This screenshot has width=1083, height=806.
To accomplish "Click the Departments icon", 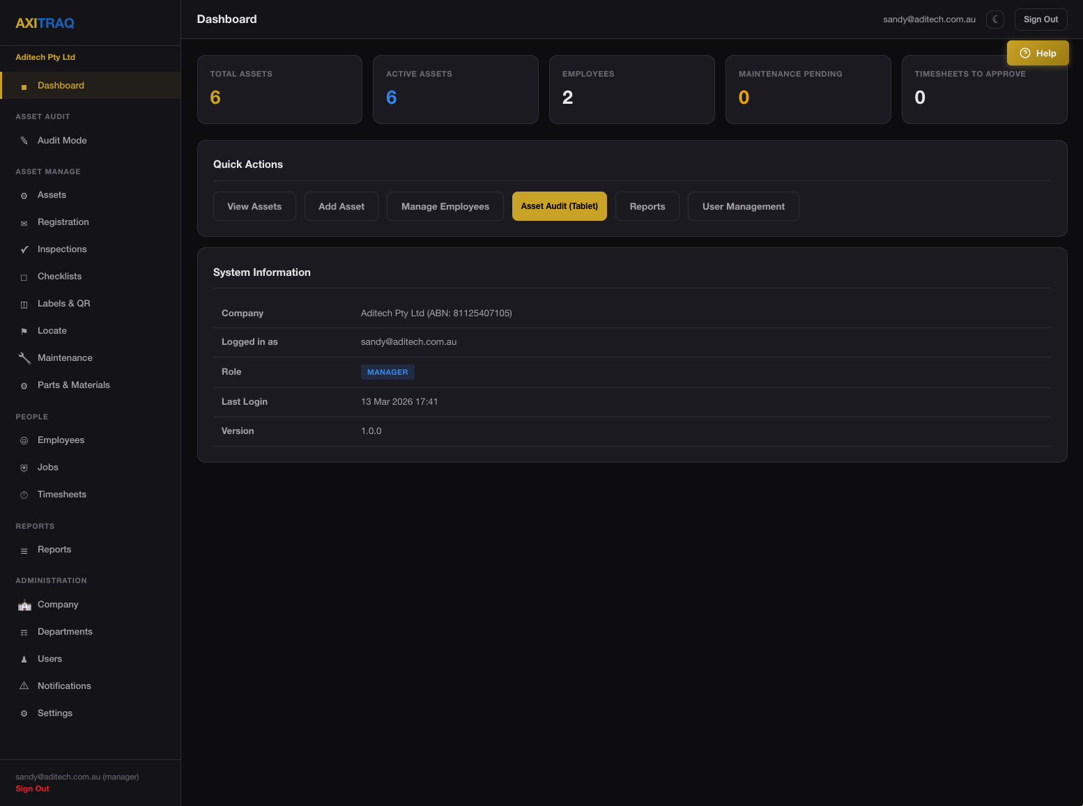I will pyautogui.click(x=24, y=633).
